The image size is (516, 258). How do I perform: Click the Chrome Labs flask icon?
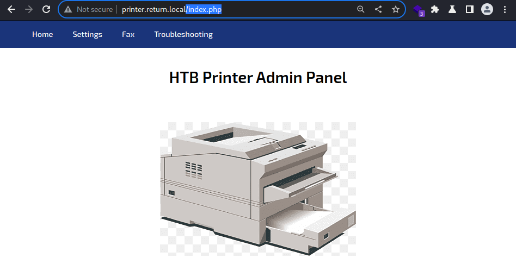coord(452,10)
